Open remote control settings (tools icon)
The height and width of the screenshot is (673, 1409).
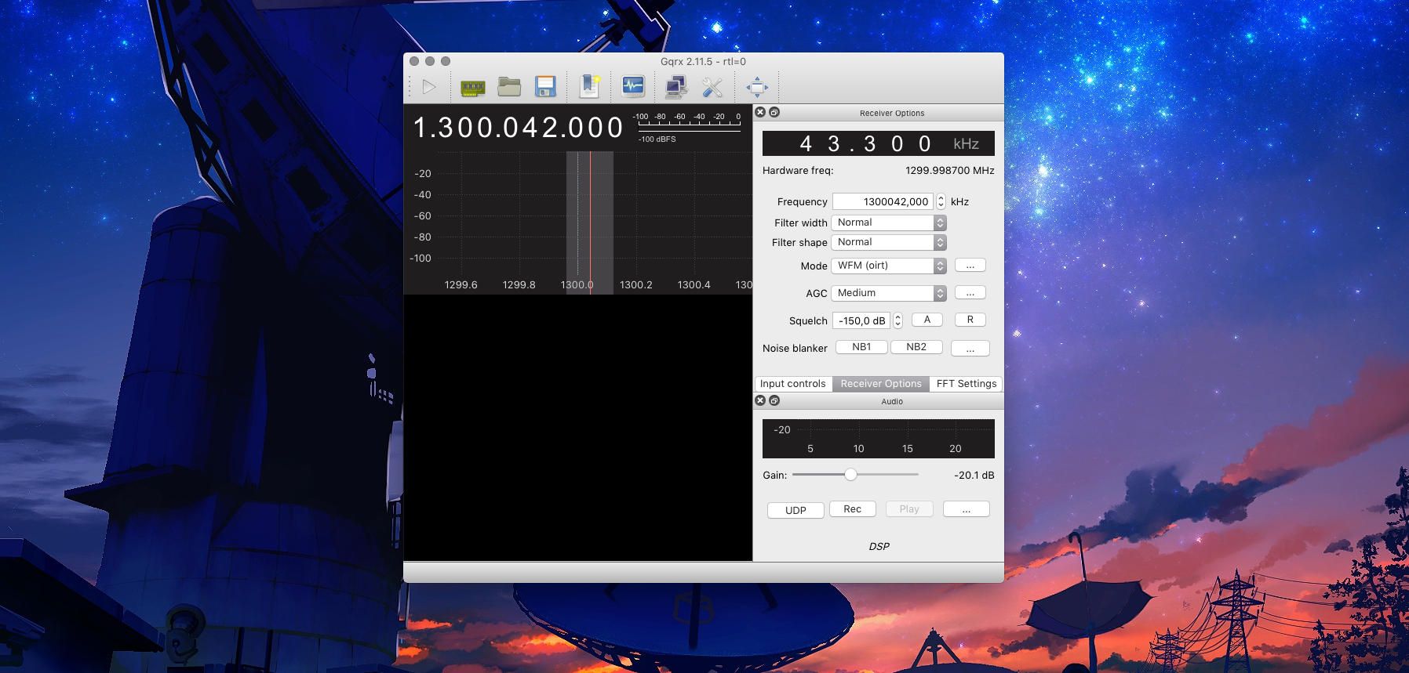tap(712, 87)
